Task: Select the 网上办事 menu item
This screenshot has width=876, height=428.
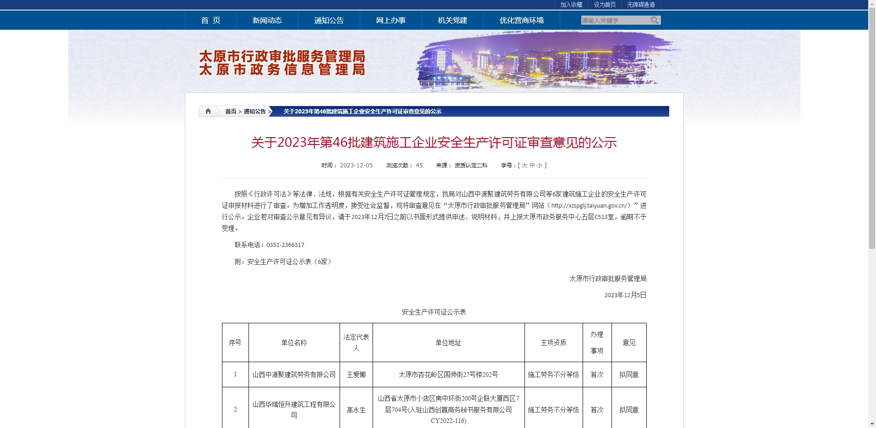Action: click(x=391, y=20)
